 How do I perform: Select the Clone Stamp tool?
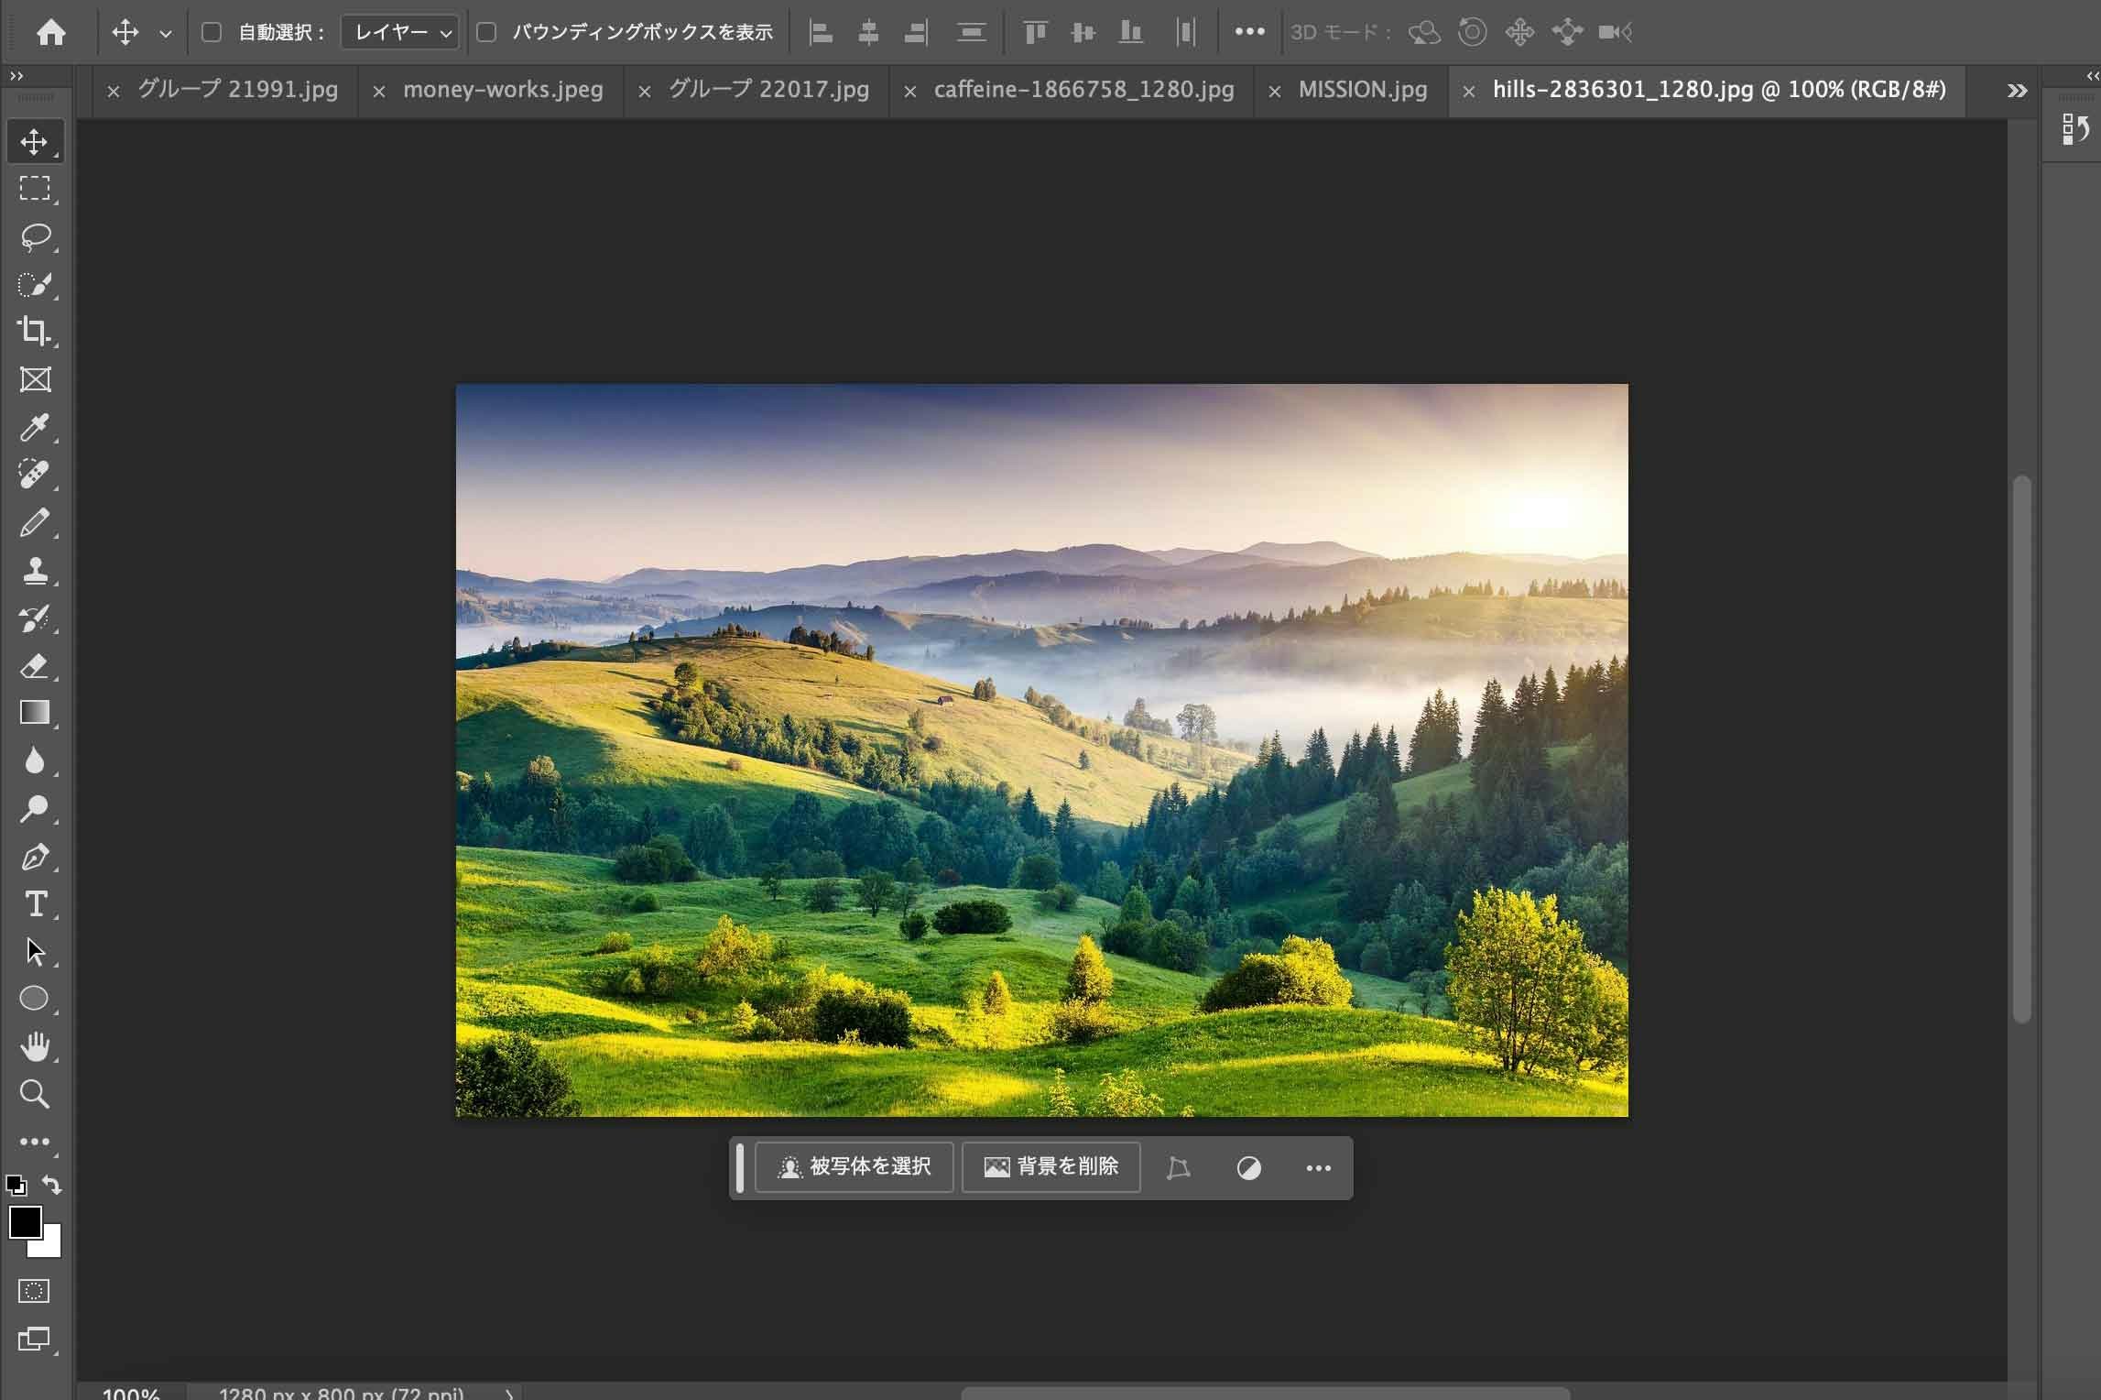click(x=35, y=571)
